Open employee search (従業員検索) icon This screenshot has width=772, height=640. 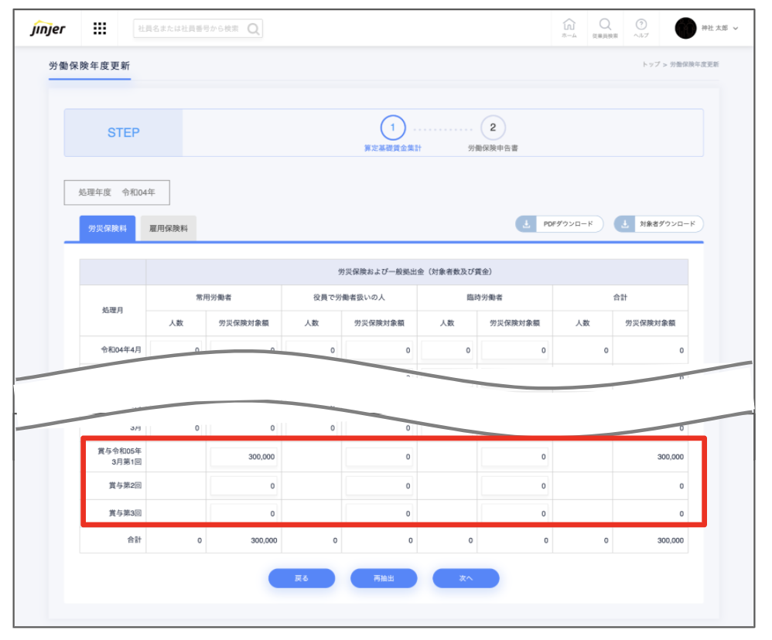[605, 27]
